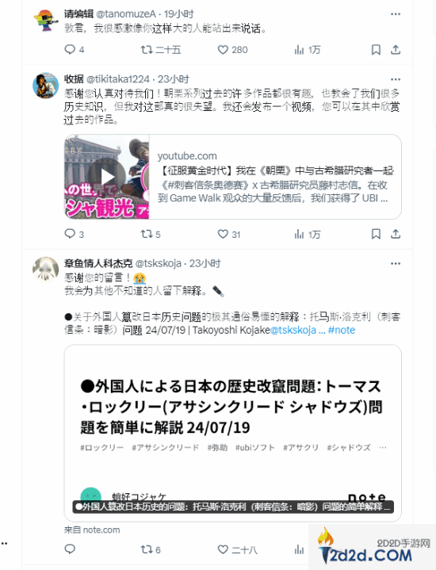Image resolution: width=436 pixels, height=570 pixels.
Task: Open the #note hashtag link
Action: click(342, 330)
